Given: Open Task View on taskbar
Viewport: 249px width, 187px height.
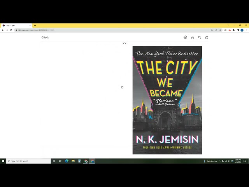Looking at the screenshot, I should [x=60, y=161].
